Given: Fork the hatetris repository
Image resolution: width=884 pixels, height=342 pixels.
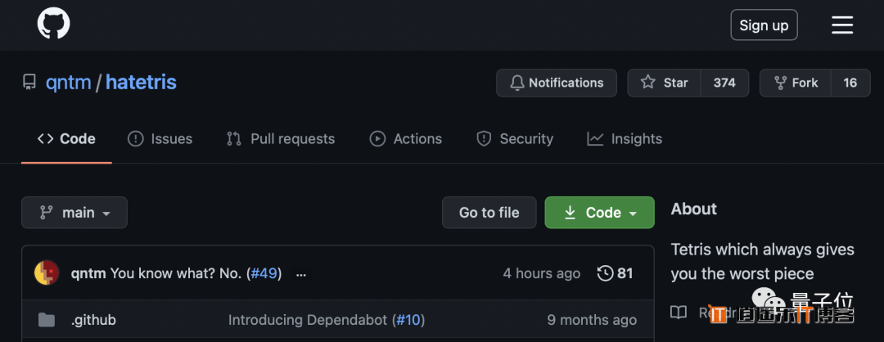Looking at the screenshot, I should click(x=796, y=83).
